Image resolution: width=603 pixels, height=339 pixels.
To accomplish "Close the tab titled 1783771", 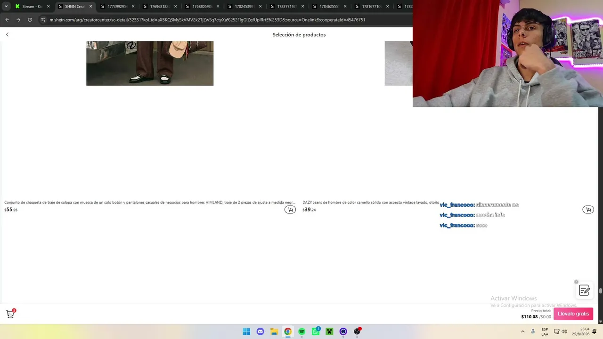I will 302,7.
